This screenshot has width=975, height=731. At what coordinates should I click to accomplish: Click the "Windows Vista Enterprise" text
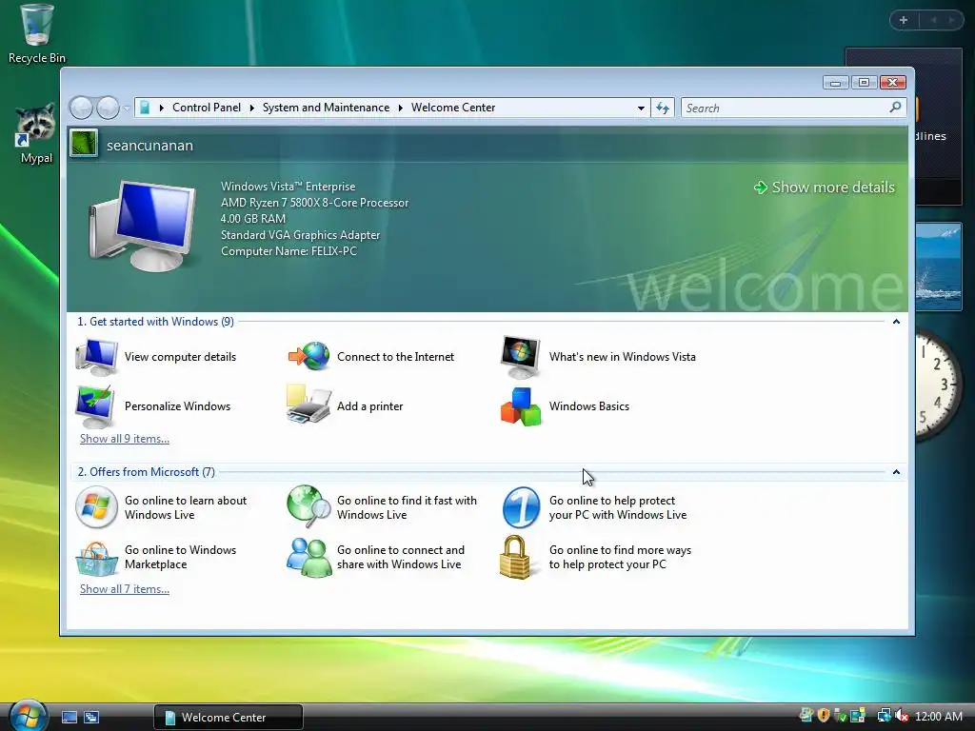coord(288,187)
